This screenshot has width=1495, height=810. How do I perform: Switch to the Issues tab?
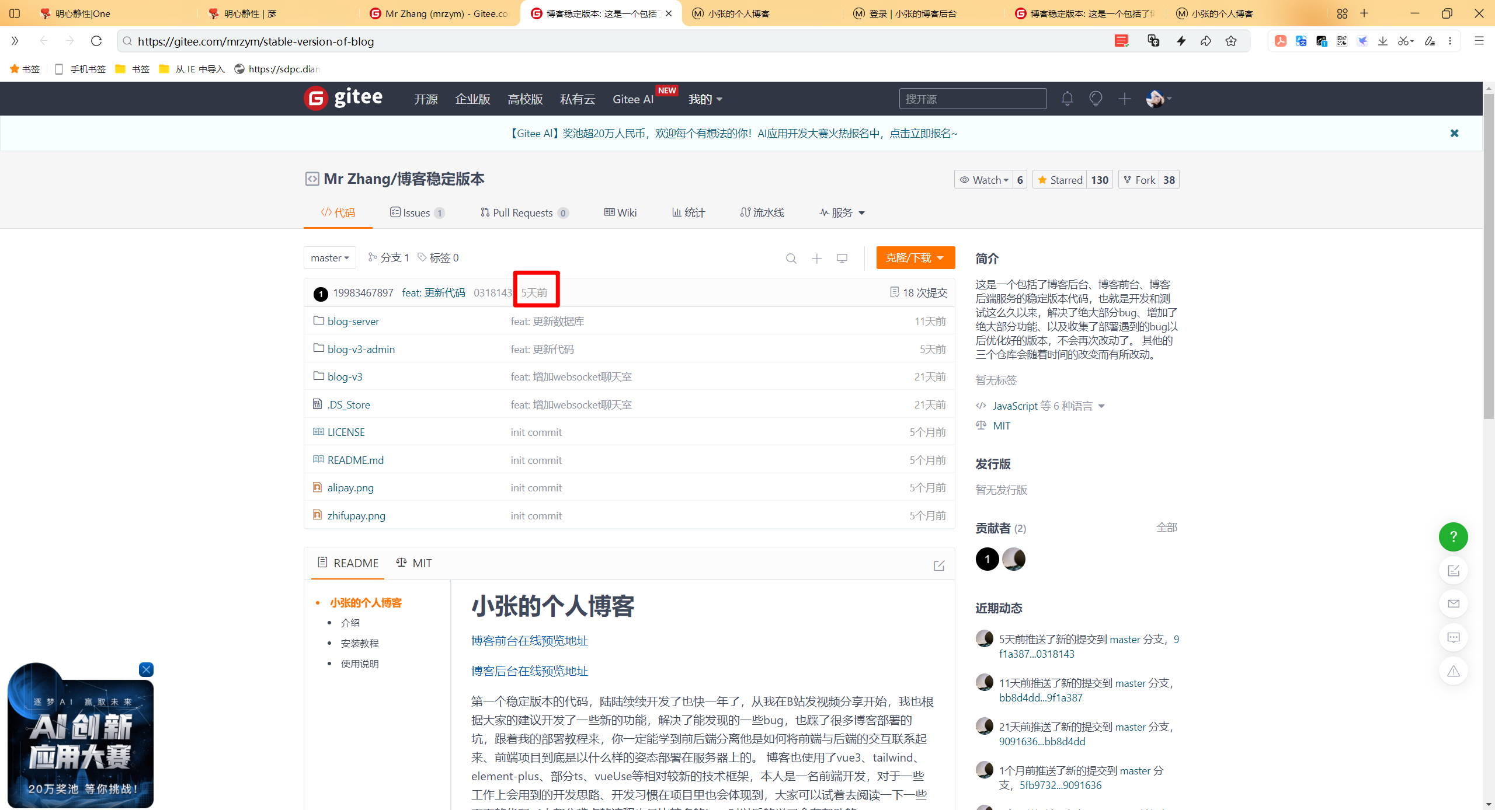coord(417,213)
